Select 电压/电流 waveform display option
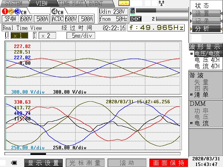Screen dimensions: 223x167 click(207, 54)
